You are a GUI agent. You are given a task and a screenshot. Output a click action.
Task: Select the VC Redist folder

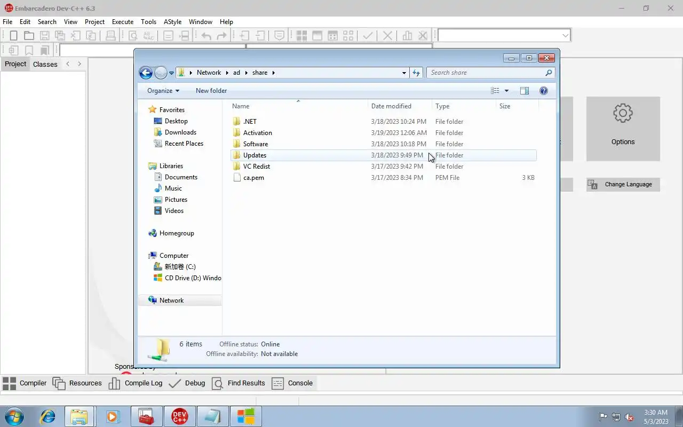coord(383,167)
